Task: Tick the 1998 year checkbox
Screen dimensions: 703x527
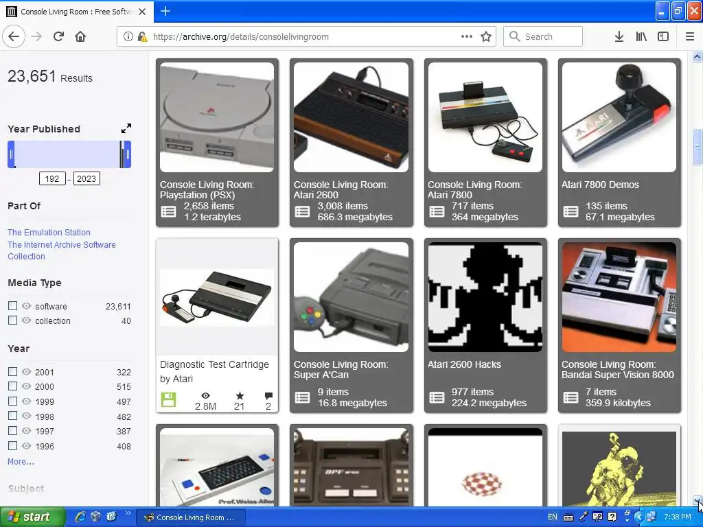Action: point(12,415)
